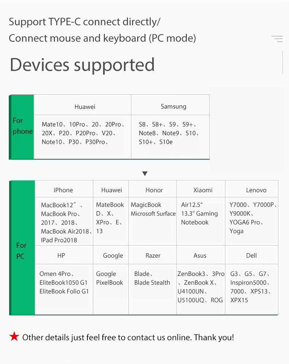Viewport: 289px width, 364px height.
Task: Select the green 'For phone' label cell
Action: click(21, 127)
